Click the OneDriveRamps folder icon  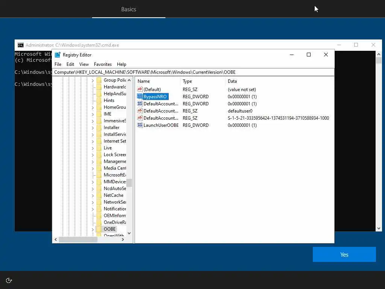[x=99, y=222]
